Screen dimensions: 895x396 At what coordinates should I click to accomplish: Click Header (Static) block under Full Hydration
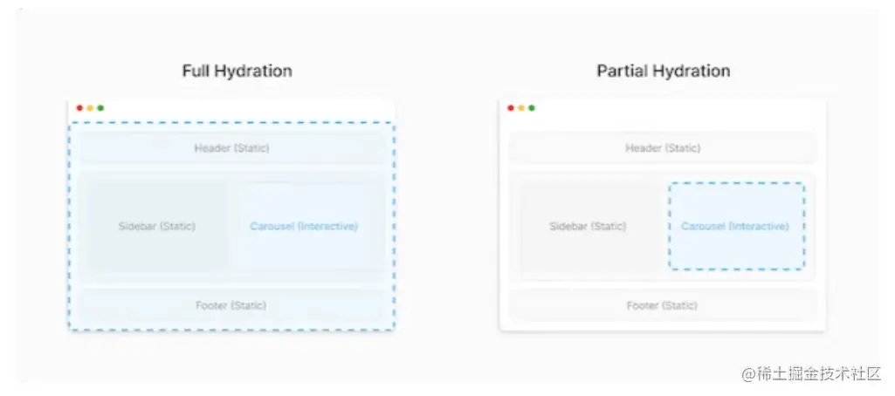pyautogui.click(x=231, y=148)
